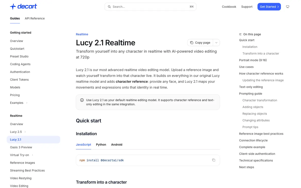Click the Get Started button
Screen dimensions: 301x188
pyautogui.click(x=269, y=7)
